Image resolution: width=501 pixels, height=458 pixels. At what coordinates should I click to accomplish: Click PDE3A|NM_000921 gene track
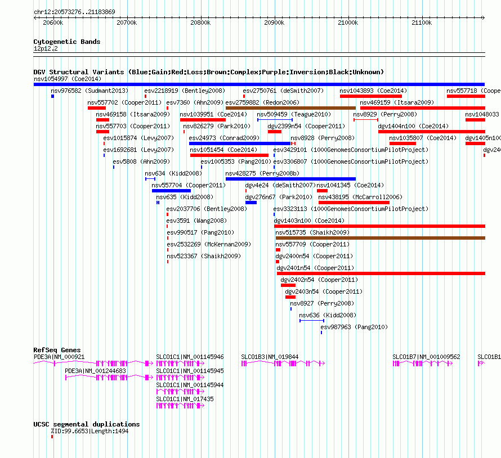pos(93,363)
